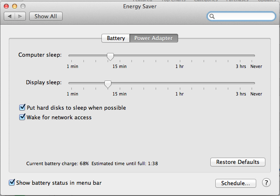This screenshot has height=196, width=280.
Task: Switch to the Battery tab
Action: pos(116,38)
